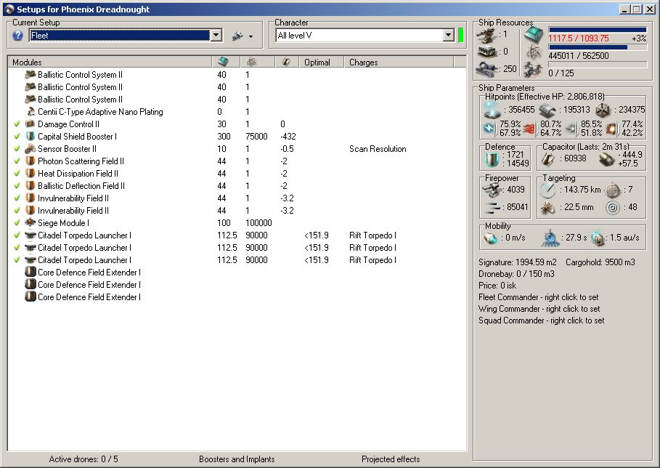Toggle Sensor Booster II active checkmark
This screenshot has width=660, height=468.
coord(17,149)
